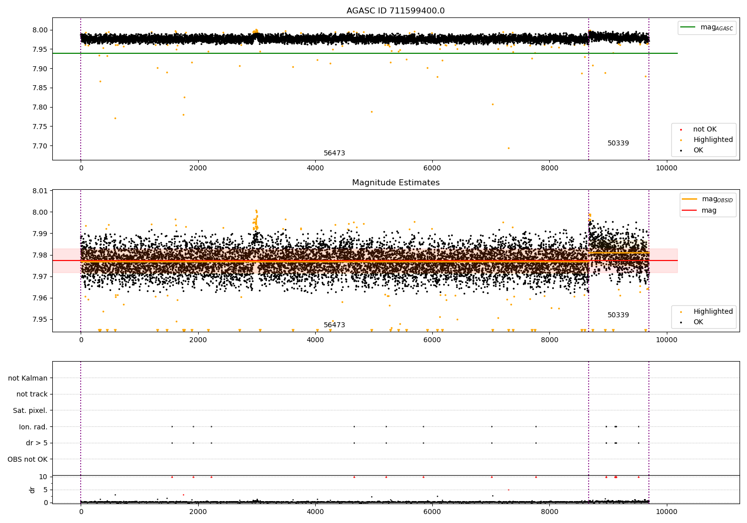Click the "7.90" y-axis tick label
This screenshot has height=523, width=747.
pos(40,69)
